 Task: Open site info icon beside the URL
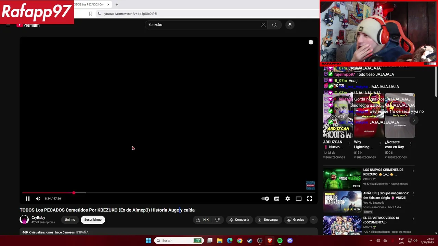click(99, 14)
